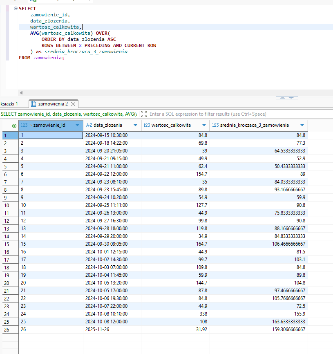
Task: Open zamowienie_id column filter dropdown
Action: [77, 125]
